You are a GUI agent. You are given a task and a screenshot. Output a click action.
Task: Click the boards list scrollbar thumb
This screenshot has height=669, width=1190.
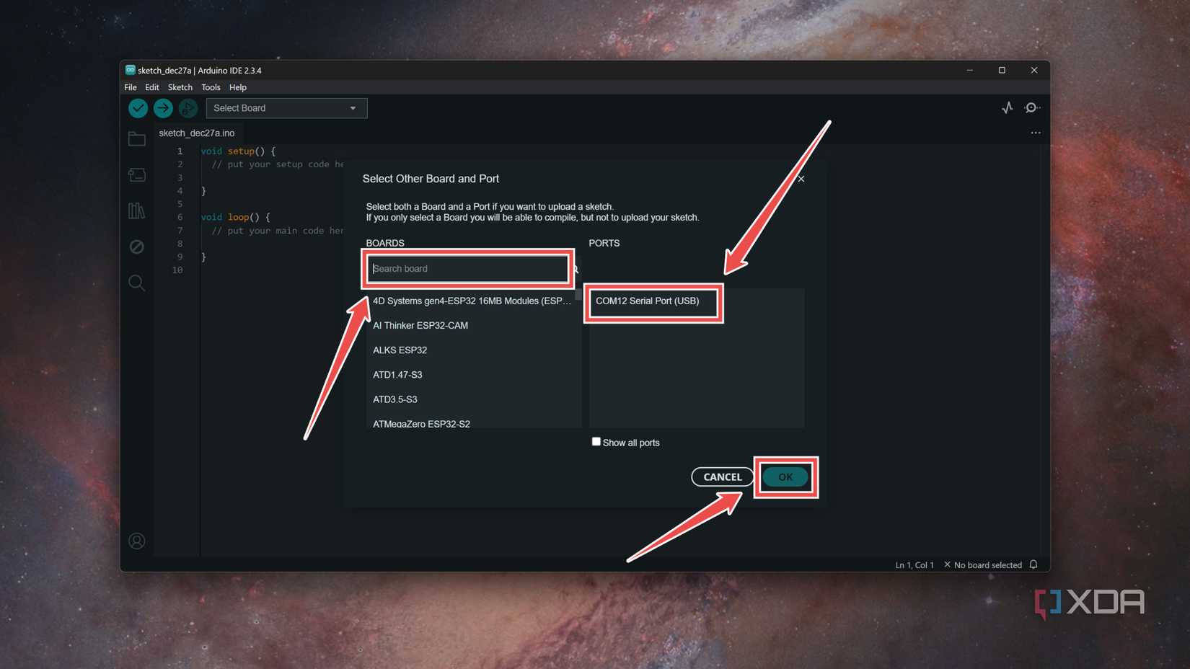(x=578, y=294)
